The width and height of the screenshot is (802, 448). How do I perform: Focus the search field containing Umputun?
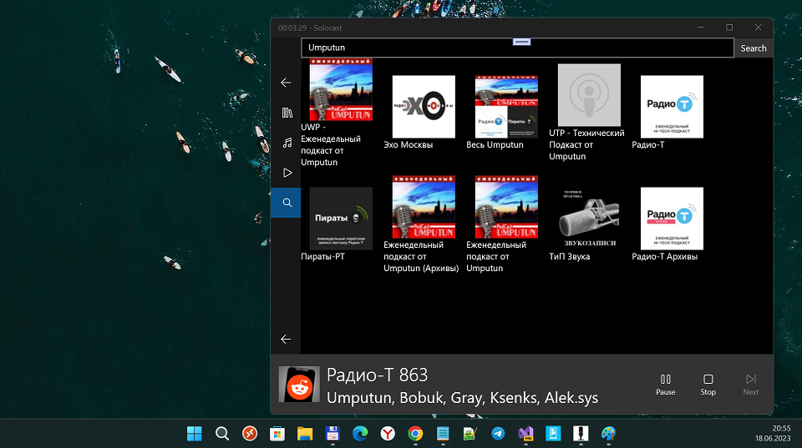(x=518, y=48)
